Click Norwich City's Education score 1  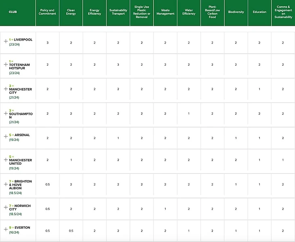point(259,209)
